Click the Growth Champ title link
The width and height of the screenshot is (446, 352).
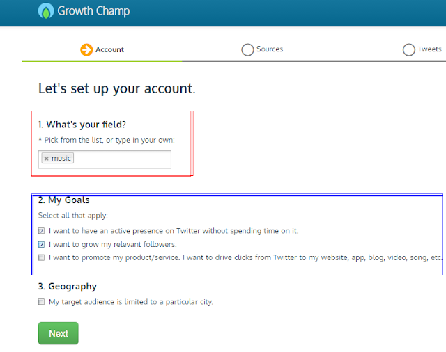tap(93, 11)
